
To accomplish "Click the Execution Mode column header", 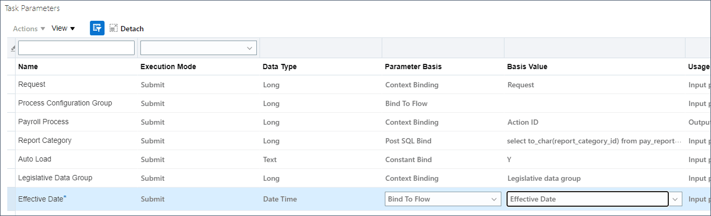I will point(168,66).
